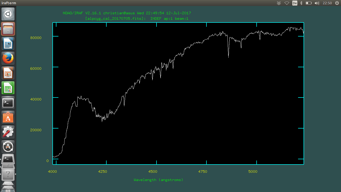Launch the Files file manager
341x192 pixels.
(8, 29)
